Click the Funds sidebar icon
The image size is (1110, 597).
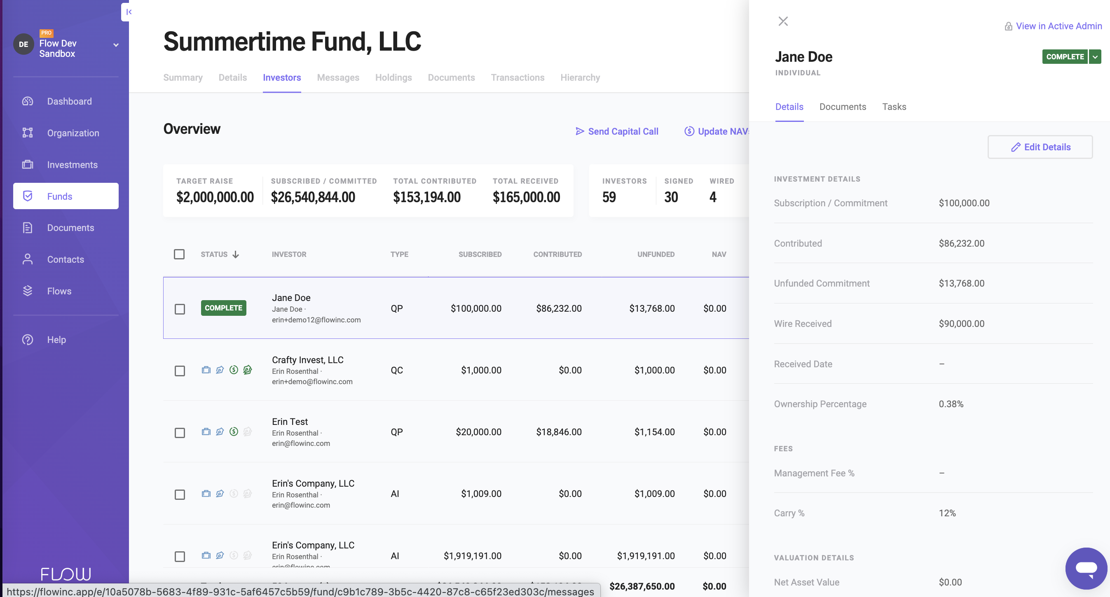(x=26, y=196)
